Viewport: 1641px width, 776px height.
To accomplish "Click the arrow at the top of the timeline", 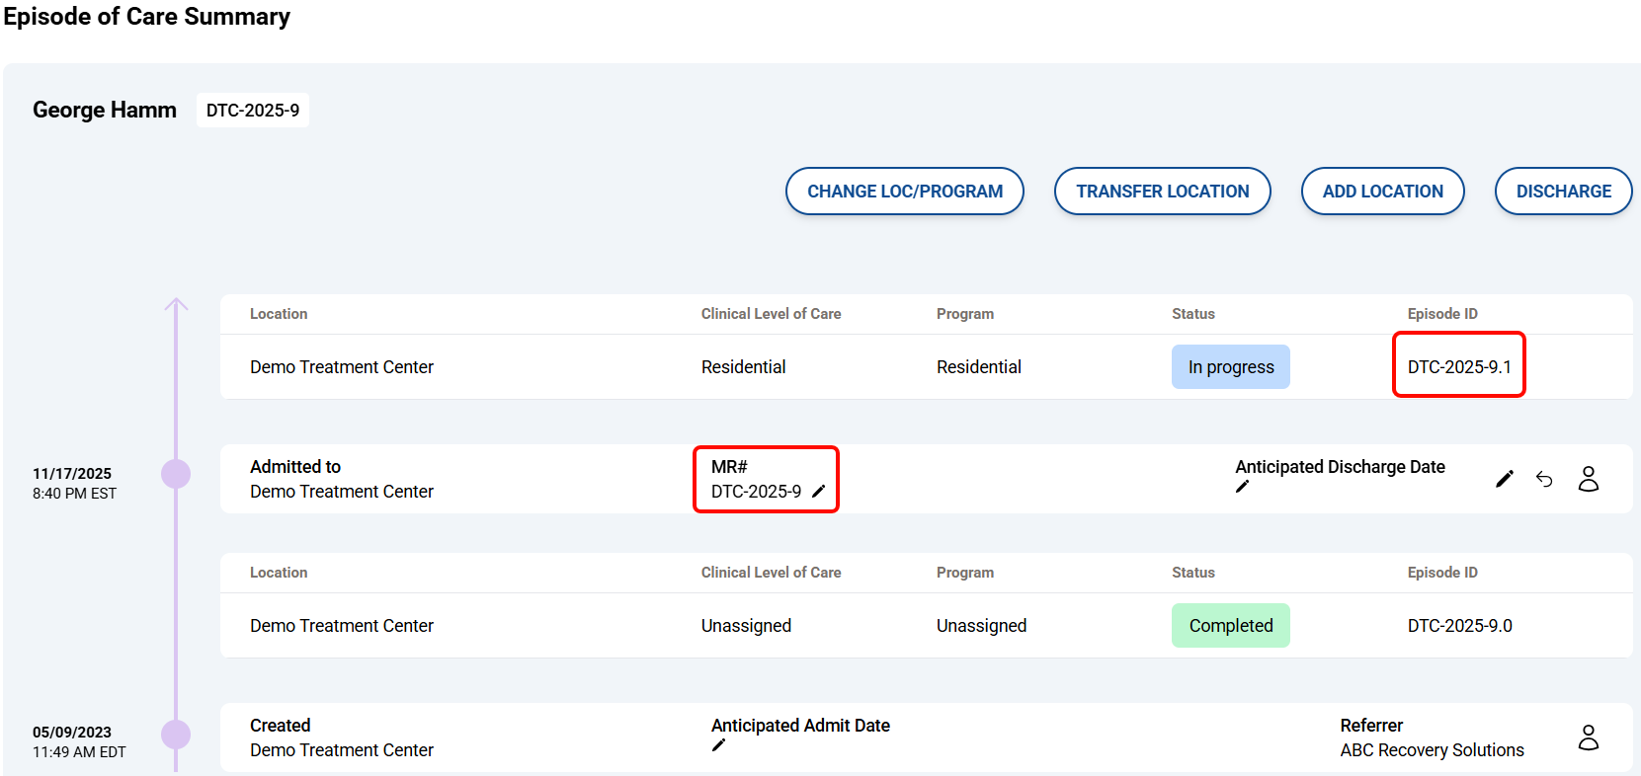I will pos(176,305).
